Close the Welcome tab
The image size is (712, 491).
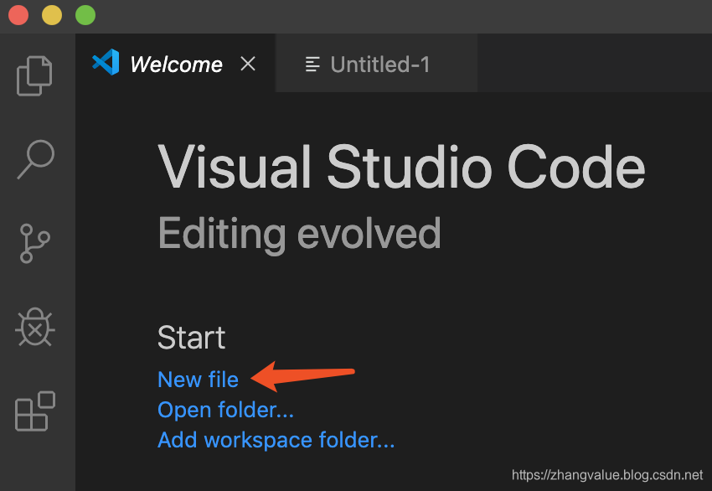pyautogui.click(x=248, y=64)
